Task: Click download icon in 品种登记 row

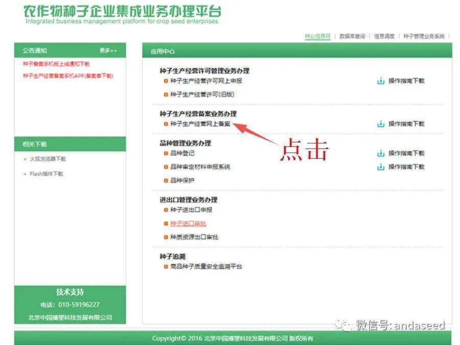Action: (x=380, y=153)
